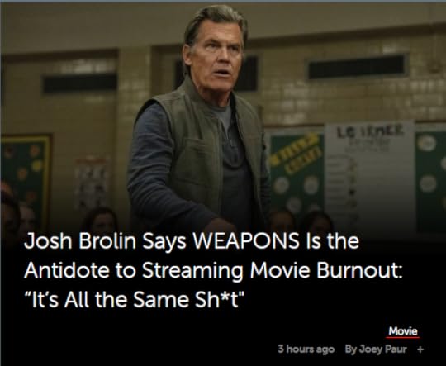Click the quote It's All the Same Sh*t
The image size is (446, 366).
coord(135,299)
